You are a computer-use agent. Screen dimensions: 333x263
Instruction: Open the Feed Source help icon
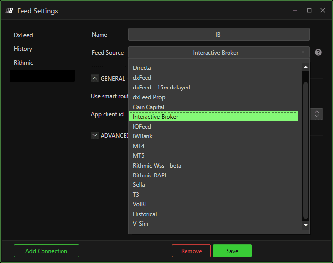pyautogui.click(x=318, y=52)
